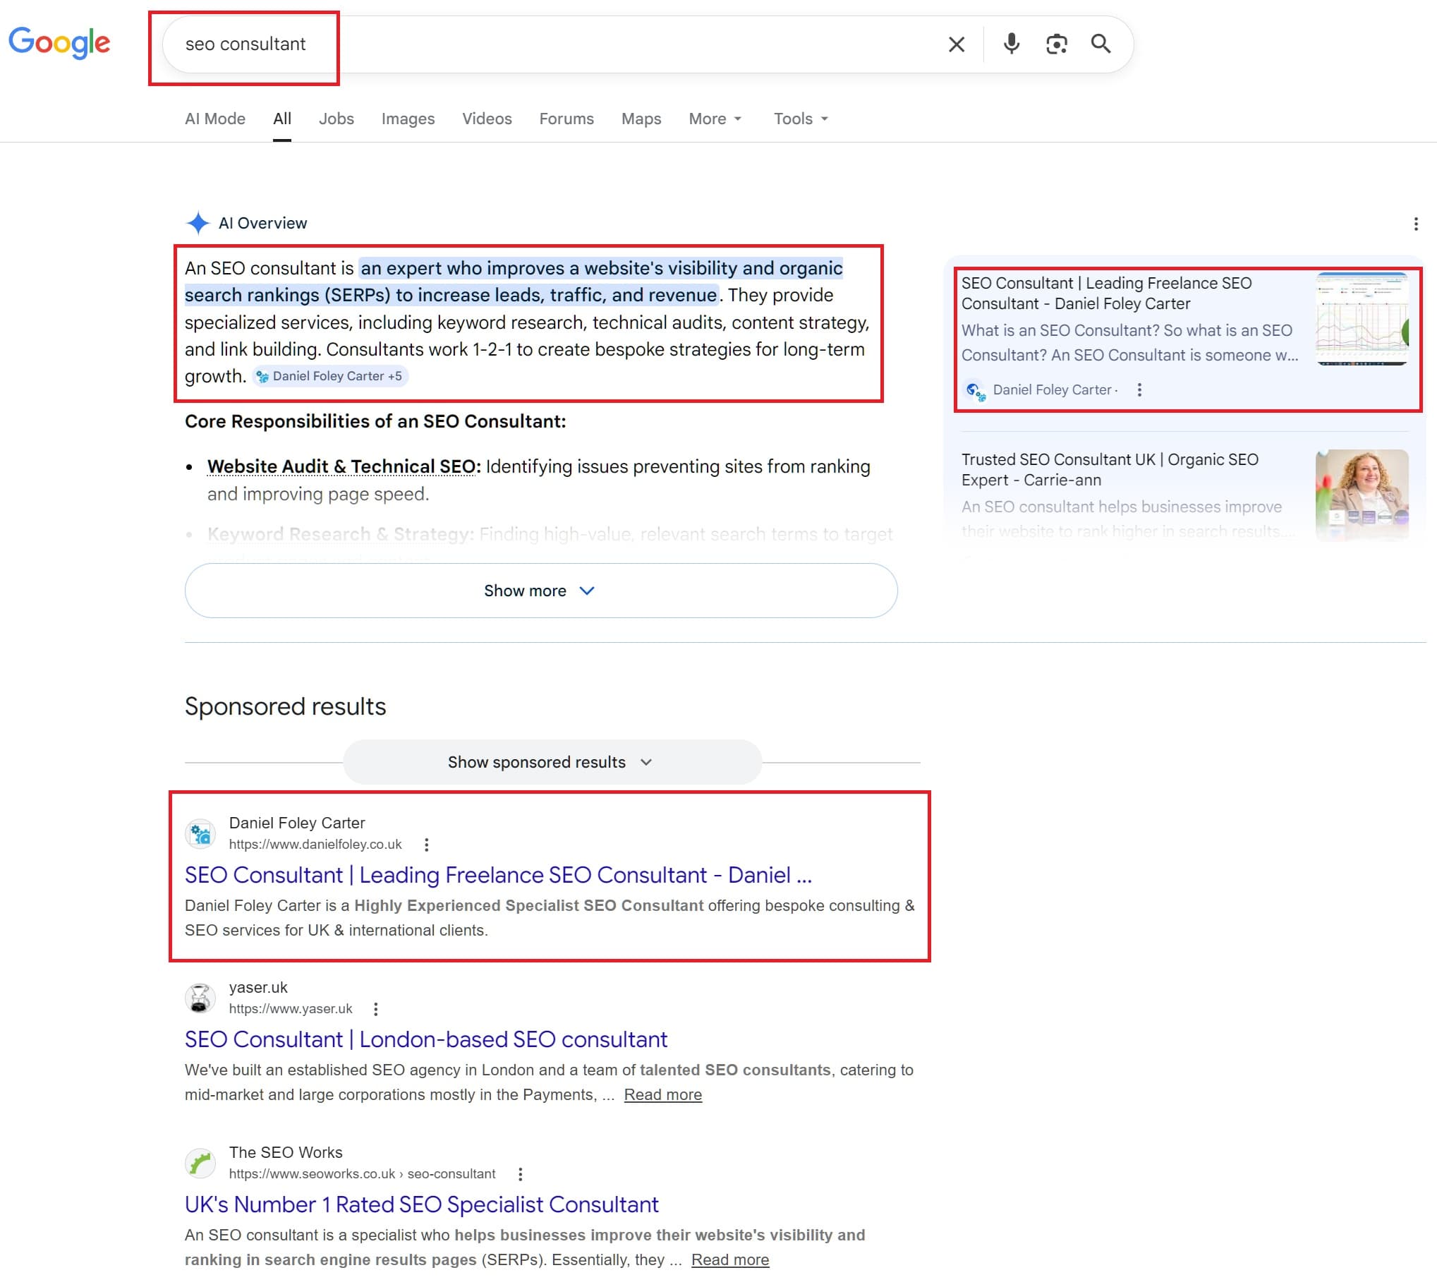Click the yaser.uk site favicon
The image size is (1437, 1287).
pos(200,998)
